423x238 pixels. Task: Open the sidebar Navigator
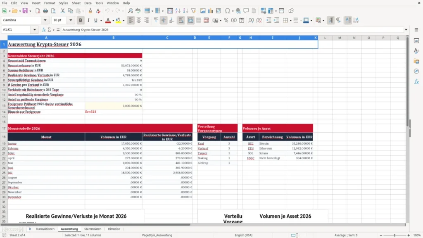pyautogui.click(x=416, y=71)
